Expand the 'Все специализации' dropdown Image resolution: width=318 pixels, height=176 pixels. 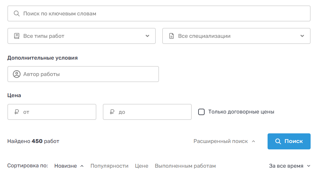click(236, 36)
